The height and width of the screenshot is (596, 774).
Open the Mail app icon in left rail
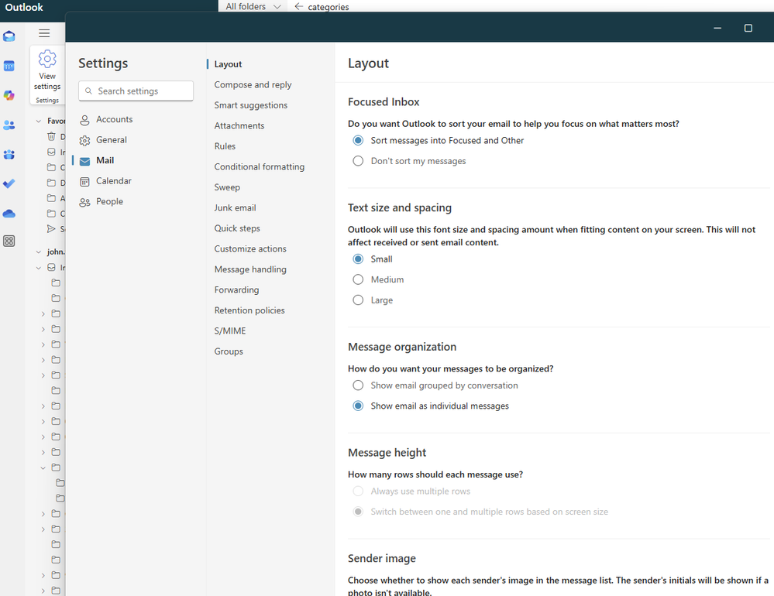point(9,36)
